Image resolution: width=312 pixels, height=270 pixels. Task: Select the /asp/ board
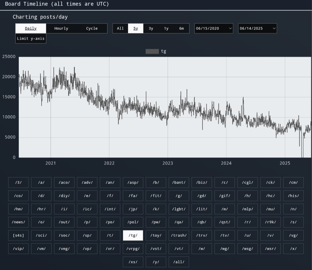click(x=133, y=182)
